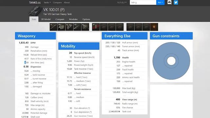Viewport: 210px width, 118px height.
Task: Select the engine module icon
Action: point(69,27)
